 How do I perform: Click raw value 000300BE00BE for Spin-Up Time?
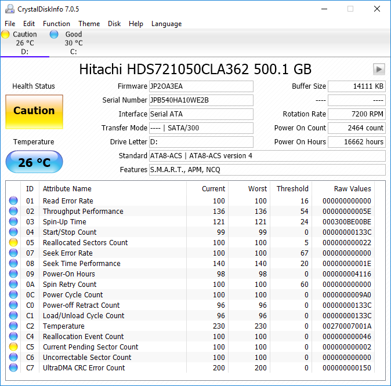click(347, 222)
